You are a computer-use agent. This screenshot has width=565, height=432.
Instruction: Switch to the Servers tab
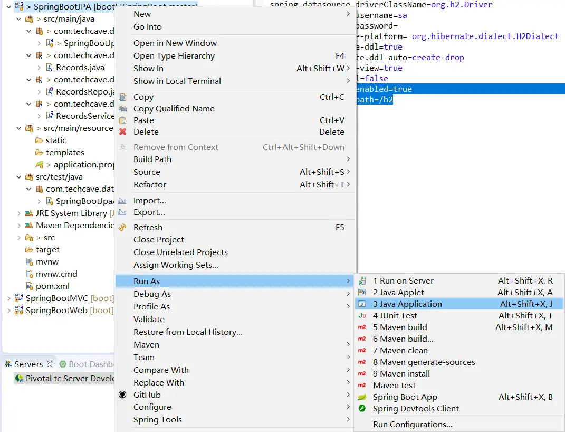28,364
